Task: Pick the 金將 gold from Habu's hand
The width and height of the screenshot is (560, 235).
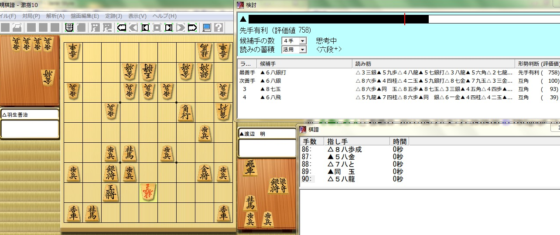Action: [49, 77]
